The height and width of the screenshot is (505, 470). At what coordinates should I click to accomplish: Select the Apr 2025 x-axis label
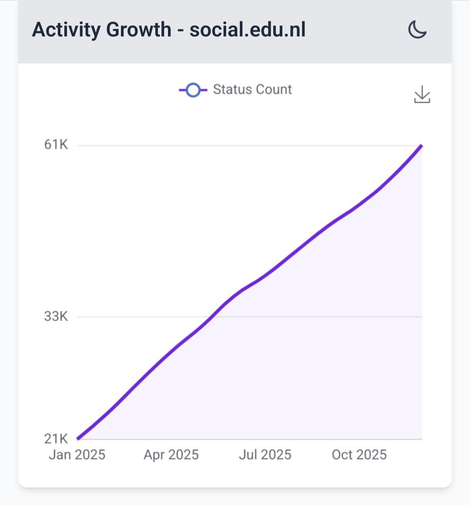(171, 455)
